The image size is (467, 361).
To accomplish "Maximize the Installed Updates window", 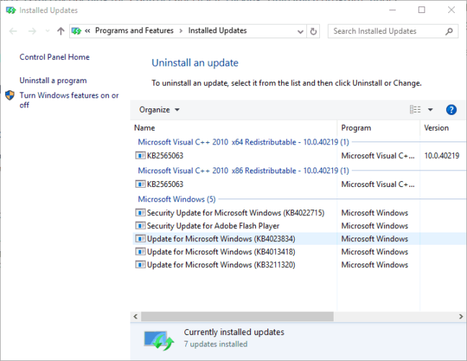I will (x=422, y=10).
